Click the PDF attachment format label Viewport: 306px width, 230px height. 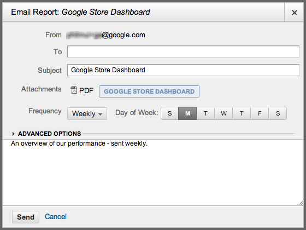[86, 90]
